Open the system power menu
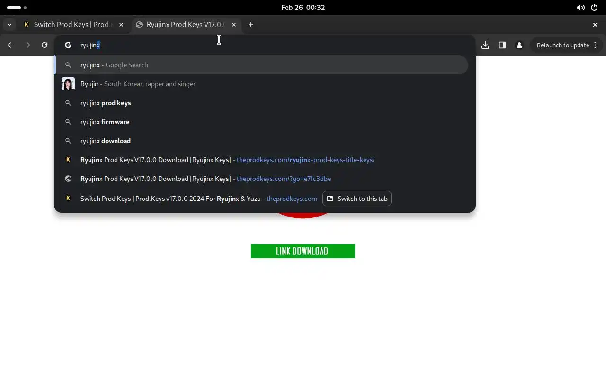The image size is (606, 379). (x=594, y=8)
